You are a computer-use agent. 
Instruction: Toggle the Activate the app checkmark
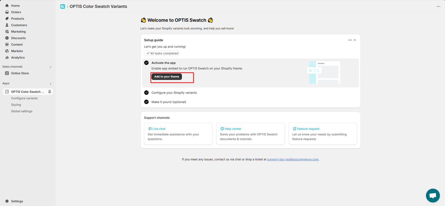146,63
